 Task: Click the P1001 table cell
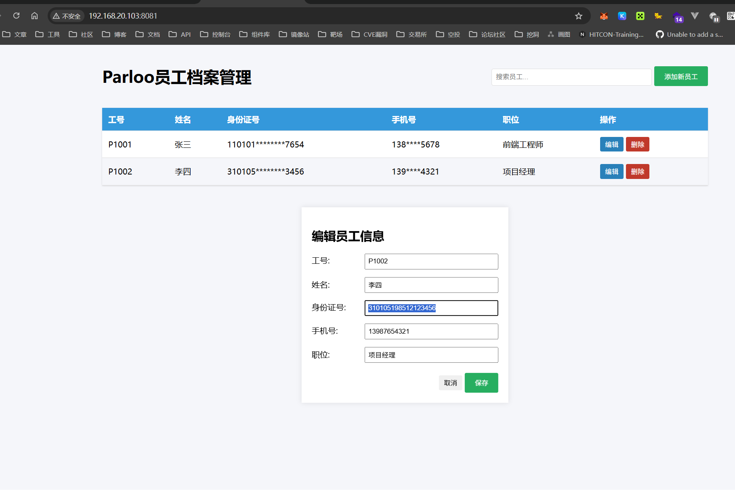(x=120, y=144)
